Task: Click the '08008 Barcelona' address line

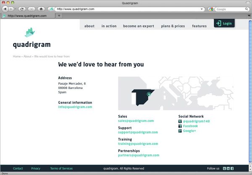Action: (70, 88)
